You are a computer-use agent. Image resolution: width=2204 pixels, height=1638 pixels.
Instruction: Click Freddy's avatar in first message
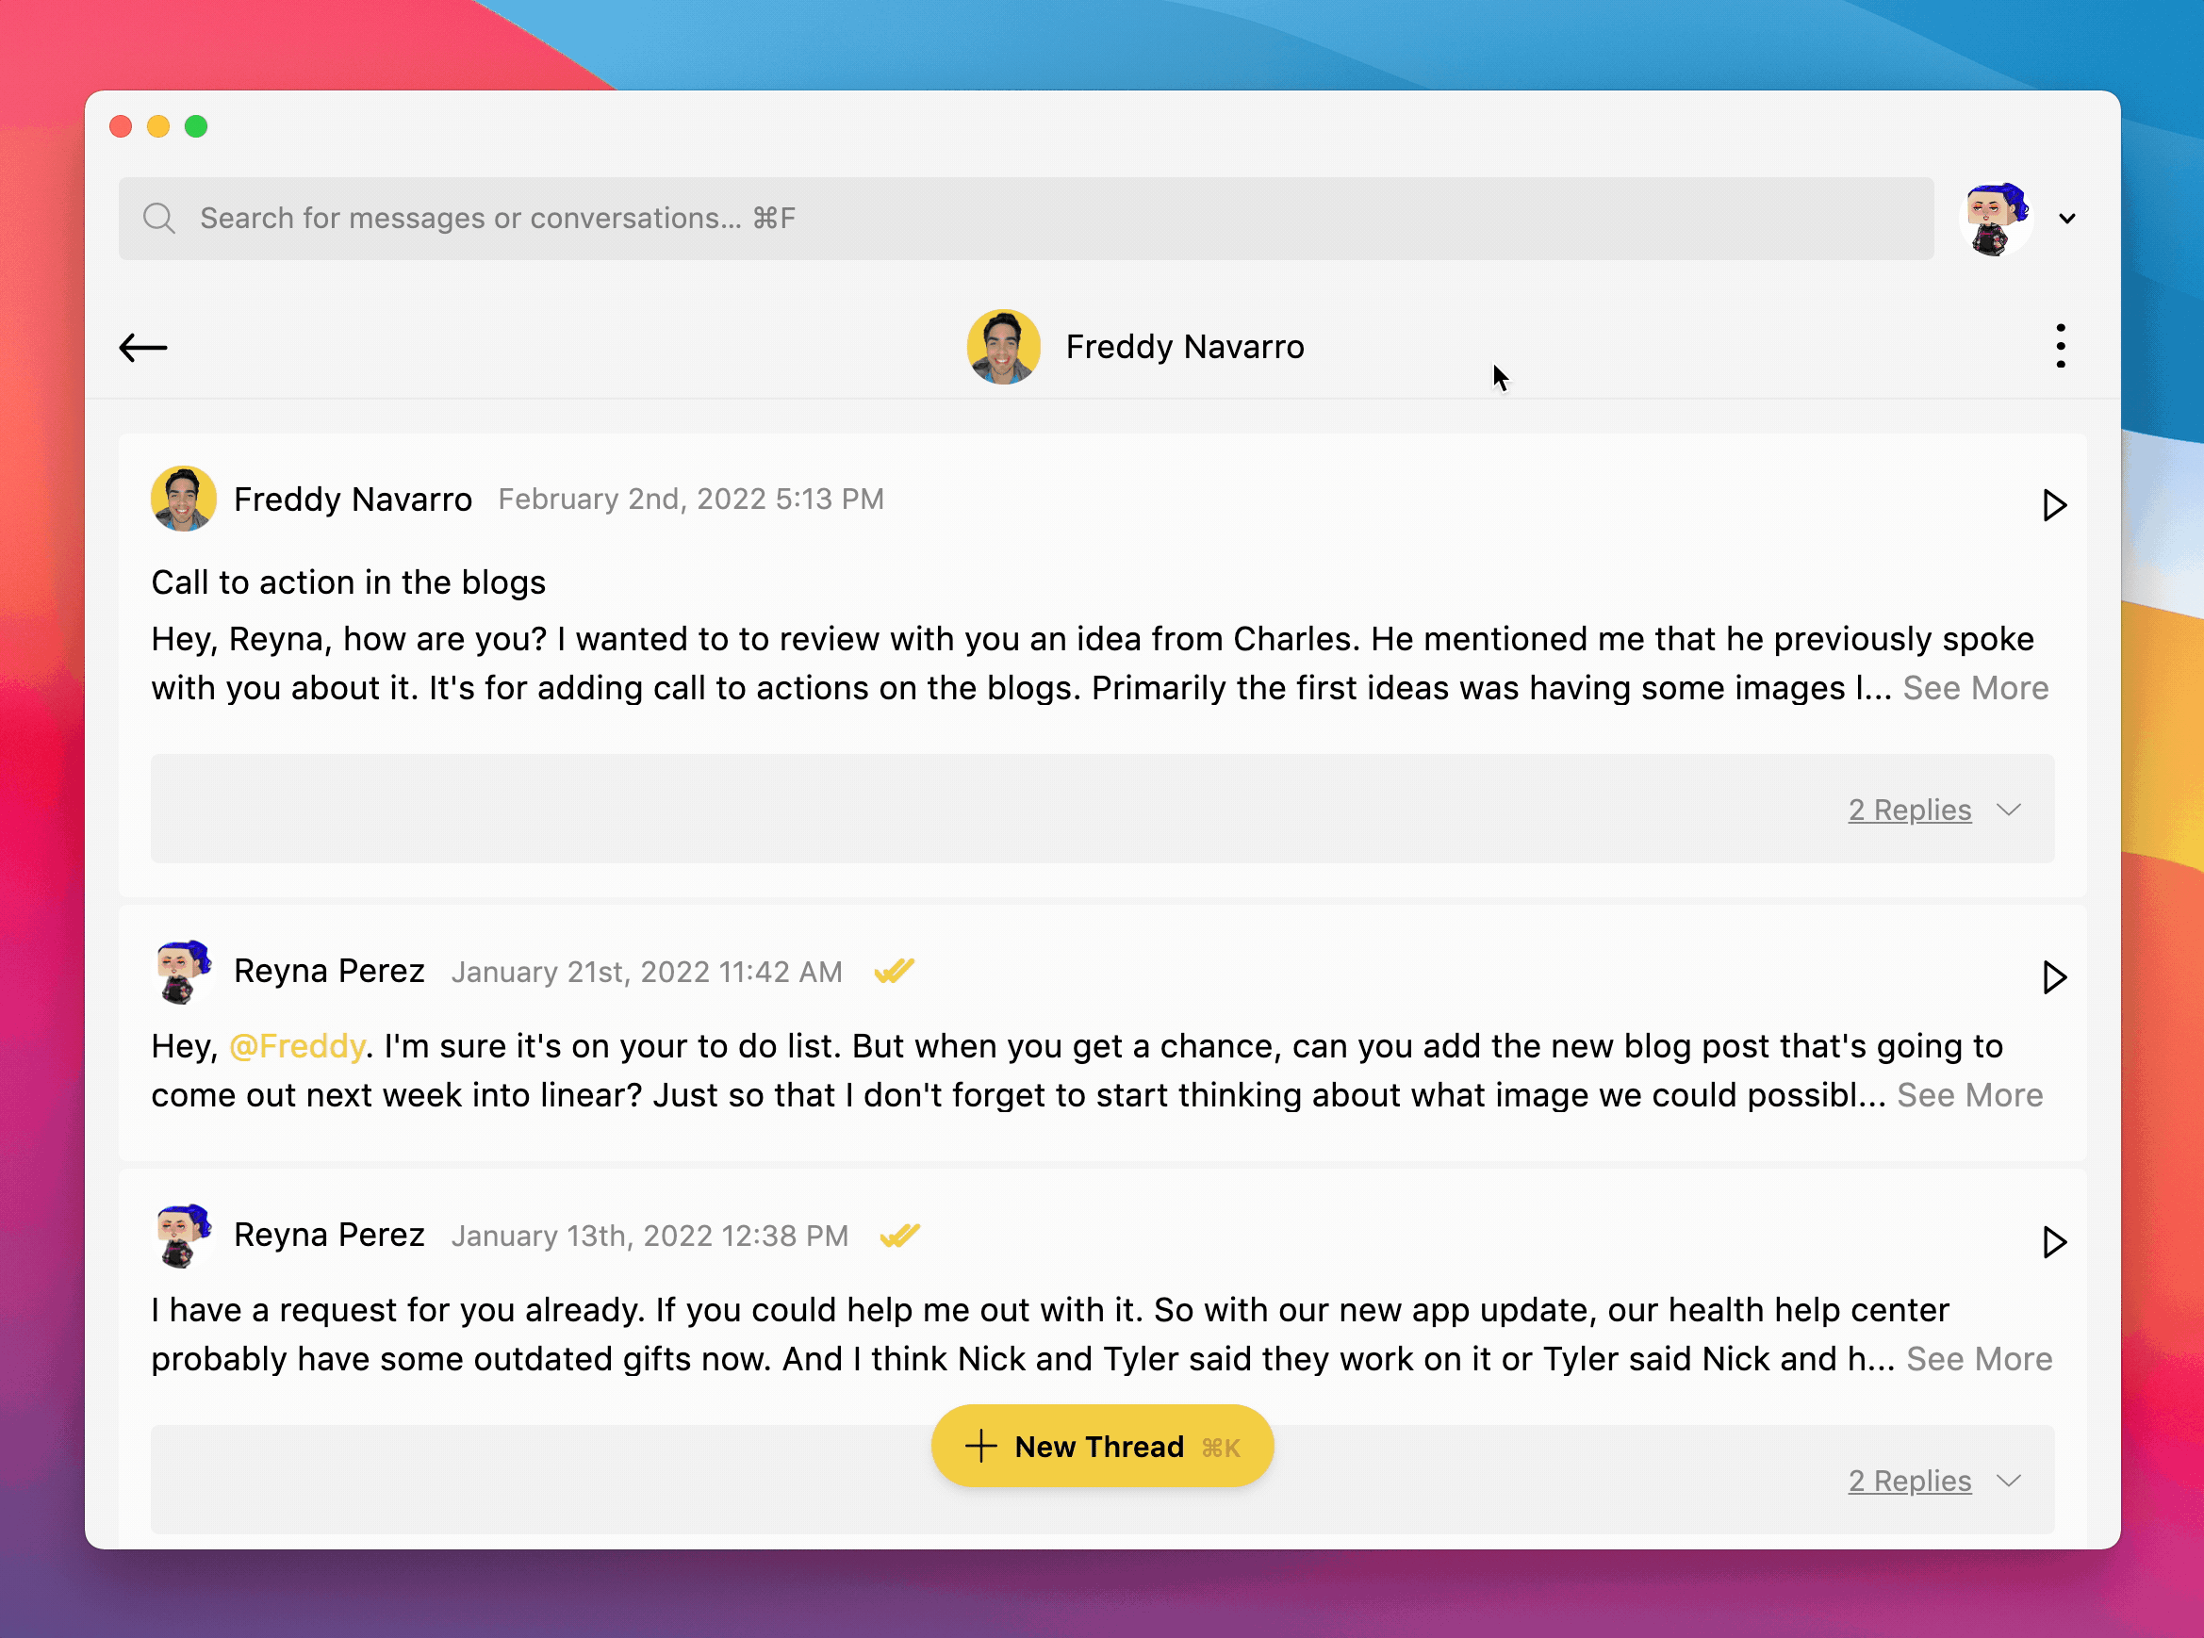(x=184, y=499)
